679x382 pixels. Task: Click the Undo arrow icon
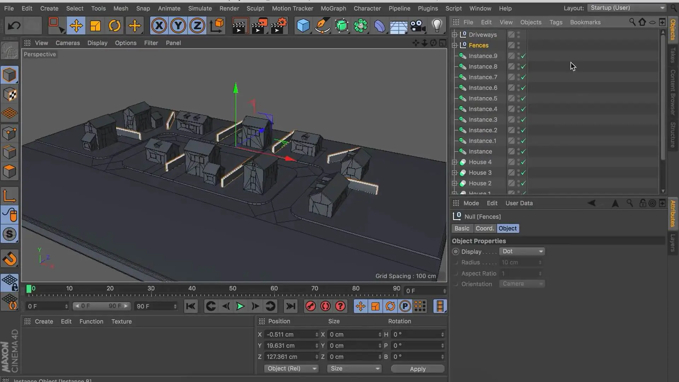pyautogui.click(x=14, y=25)
